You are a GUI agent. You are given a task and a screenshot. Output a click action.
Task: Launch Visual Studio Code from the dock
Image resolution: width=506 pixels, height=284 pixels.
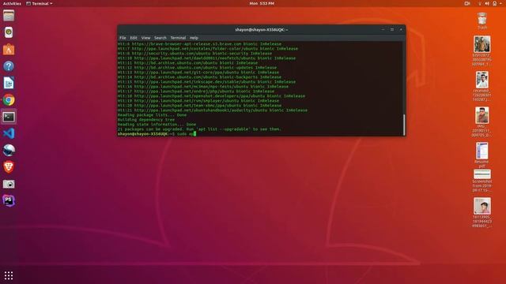click(9, 133)
